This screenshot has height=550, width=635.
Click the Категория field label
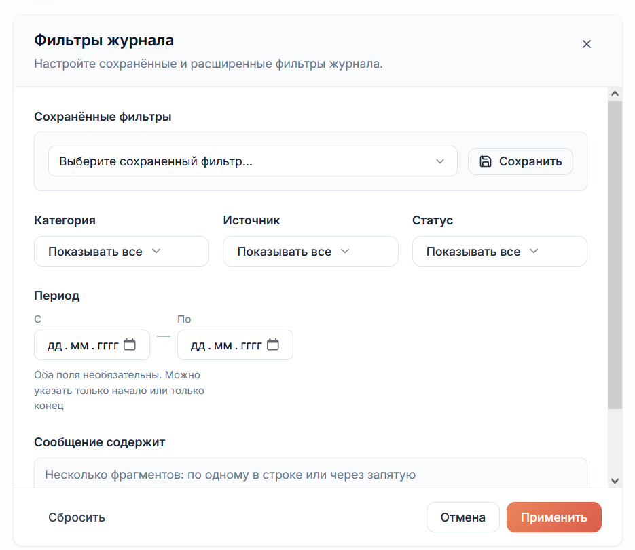(x=65, y=220)
